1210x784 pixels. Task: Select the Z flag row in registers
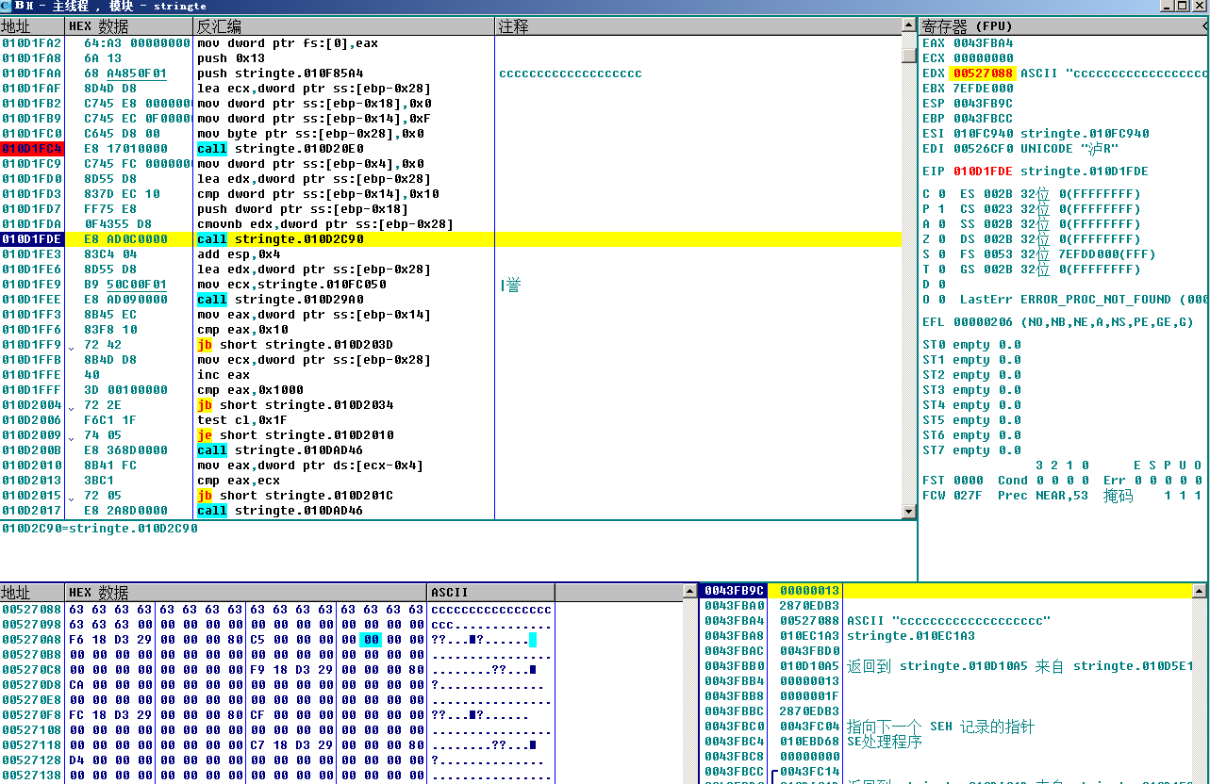(x=1031, y=239)
